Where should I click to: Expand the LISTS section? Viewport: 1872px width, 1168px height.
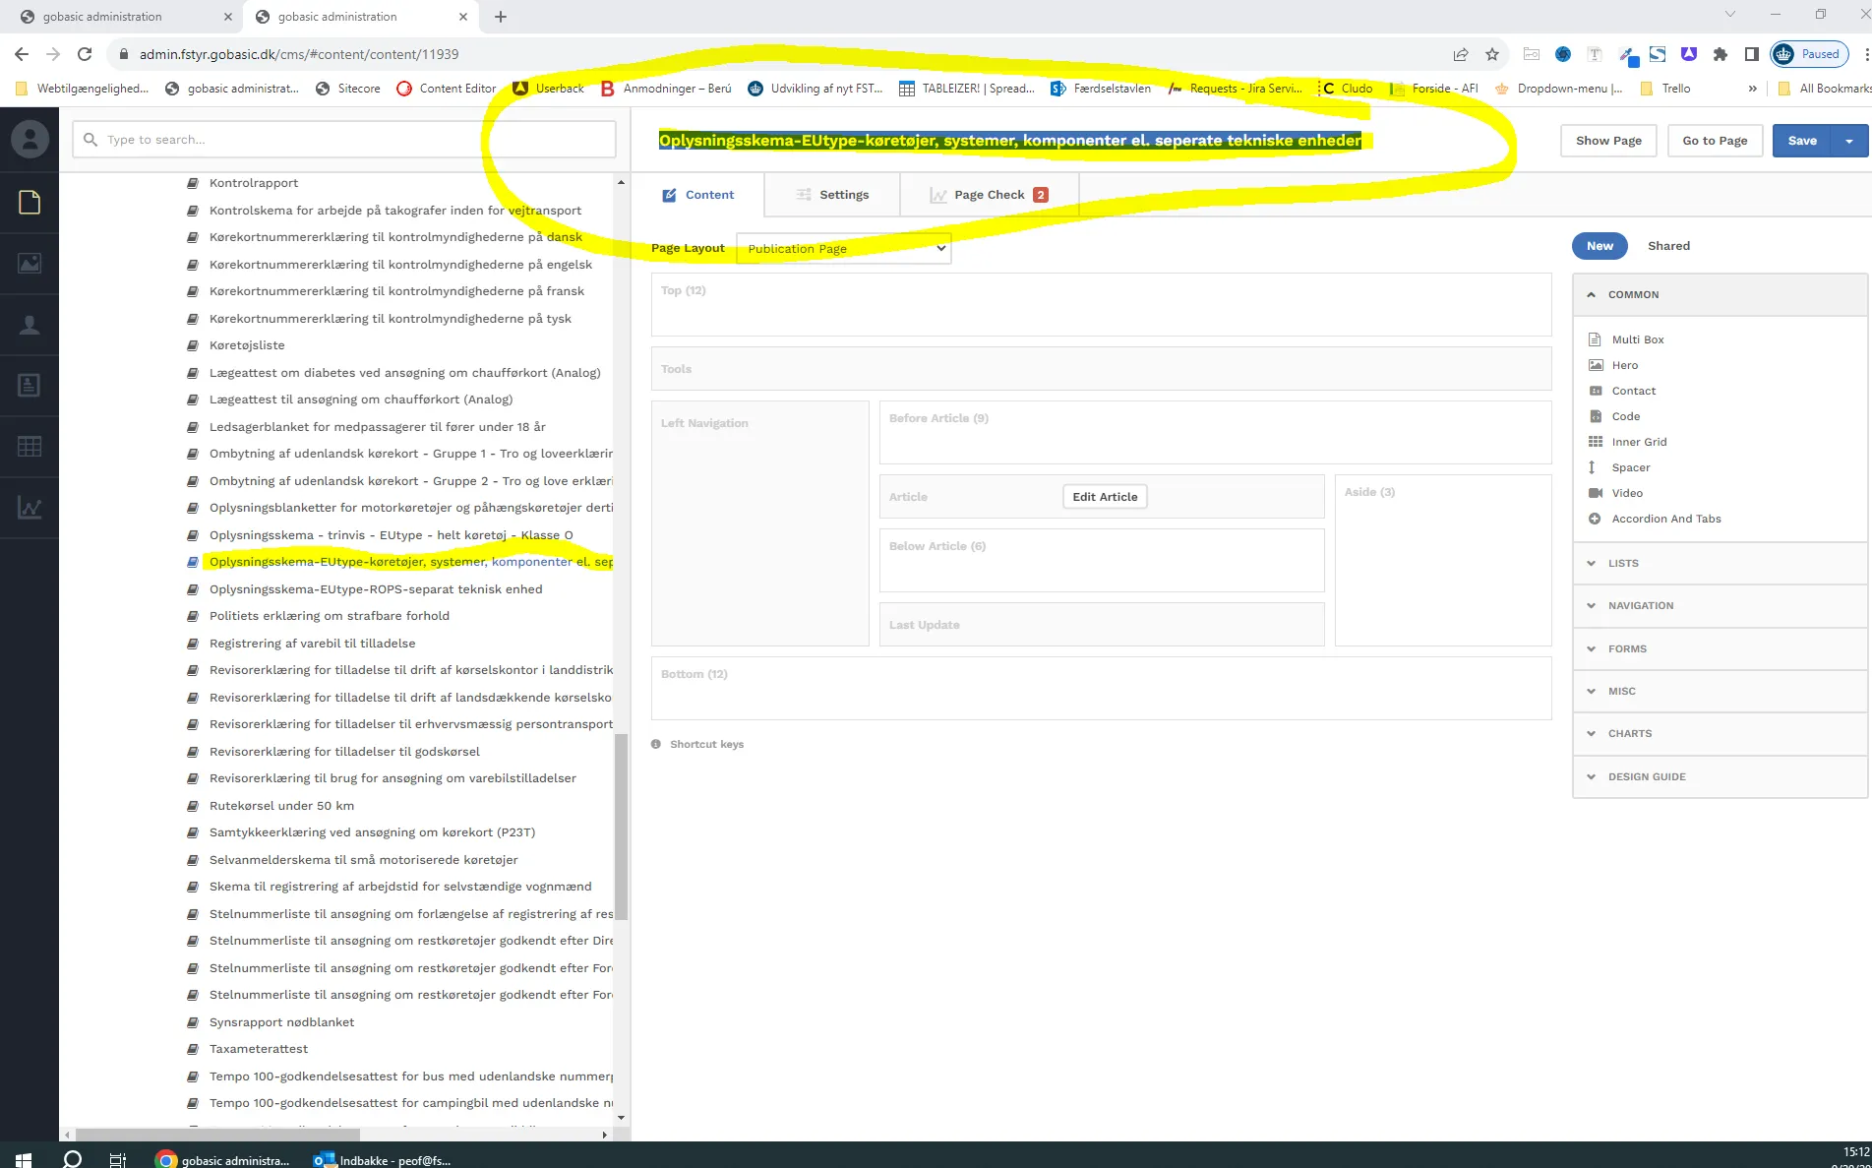click(x=1623, y=564)
